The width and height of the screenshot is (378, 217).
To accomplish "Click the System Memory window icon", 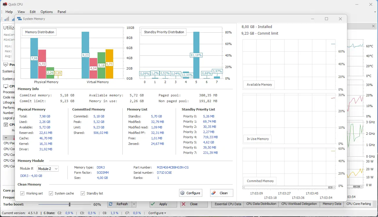I will (x=19, y=19).
